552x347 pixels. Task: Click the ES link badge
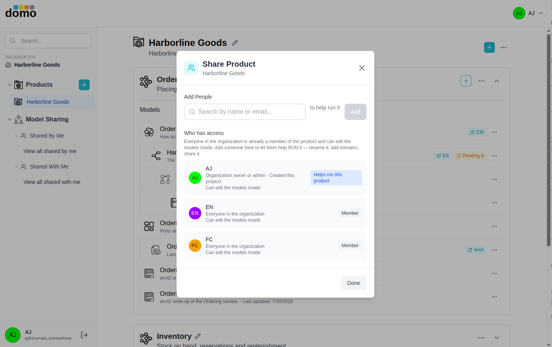click(x=443, y=156)
